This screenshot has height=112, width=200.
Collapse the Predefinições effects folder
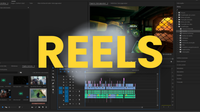coord(177,26)
